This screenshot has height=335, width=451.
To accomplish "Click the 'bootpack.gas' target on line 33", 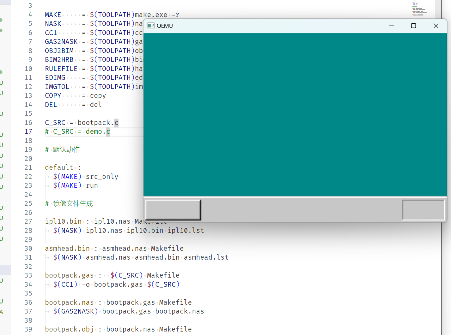I will coord(70,275).
